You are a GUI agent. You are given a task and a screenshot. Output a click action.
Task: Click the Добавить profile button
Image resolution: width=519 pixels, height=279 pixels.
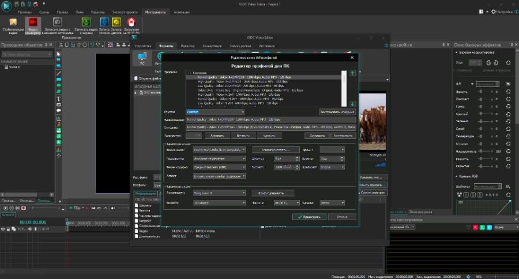coord(217,135)
